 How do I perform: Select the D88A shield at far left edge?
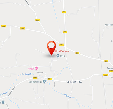point(4,26)
